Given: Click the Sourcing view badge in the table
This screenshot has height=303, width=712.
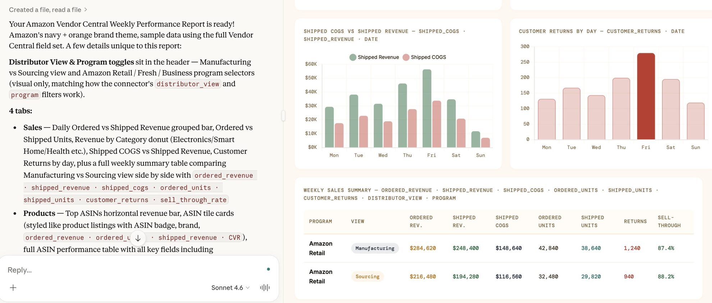Looking at the screenshot, I should click(368, 276).
